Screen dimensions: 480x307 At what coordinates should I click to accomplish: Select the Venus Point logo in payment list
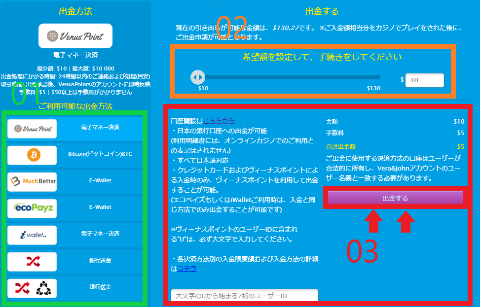click(32, 129)
